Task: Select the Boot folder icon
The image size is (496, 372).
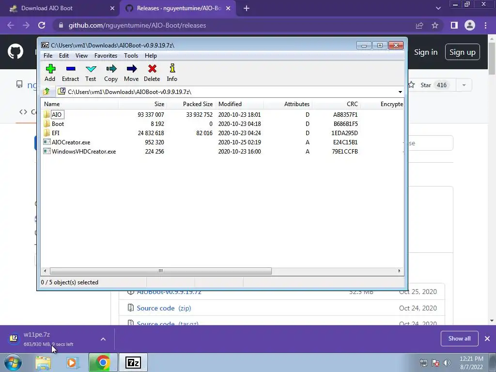Action: click(46, 124)
